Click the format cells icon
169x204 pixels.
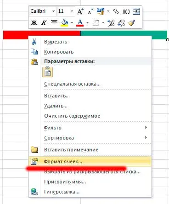coord(34,161)
